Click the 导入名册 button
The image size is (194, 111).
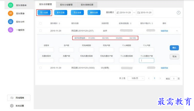tap(44, 13)
